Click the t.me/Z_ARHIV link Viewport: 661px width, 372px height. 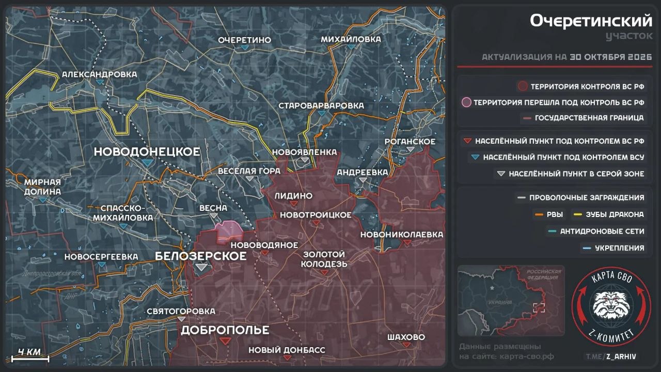[x=611, y=357]
